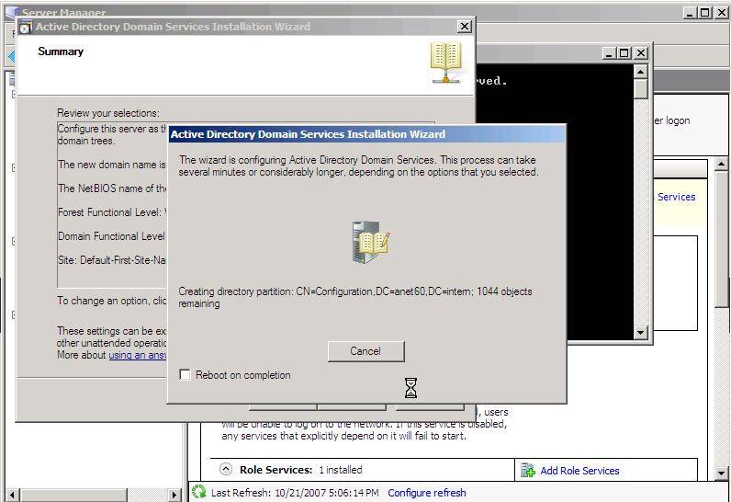Minimize the Server Manager window
Screen dimensions: 731x502
tap(690, 13)
